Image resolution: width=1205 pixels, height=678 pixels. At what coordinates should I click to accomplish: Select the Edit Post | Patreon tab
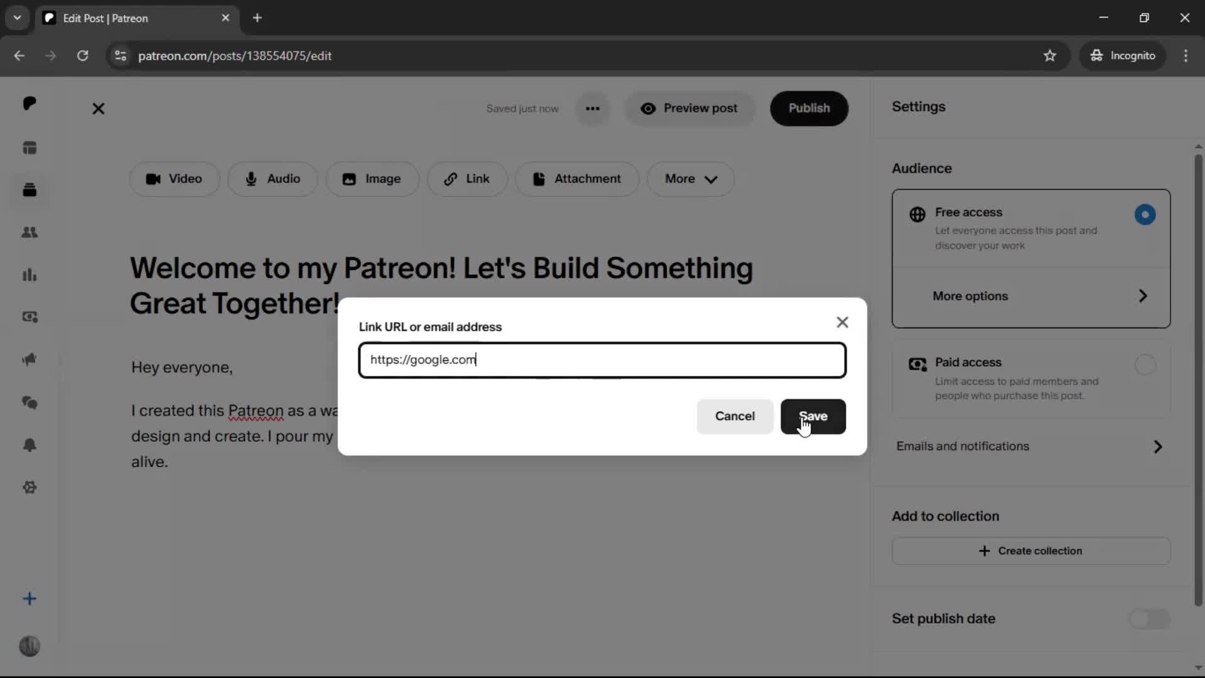pyautogui.click(x=137, y=18)
